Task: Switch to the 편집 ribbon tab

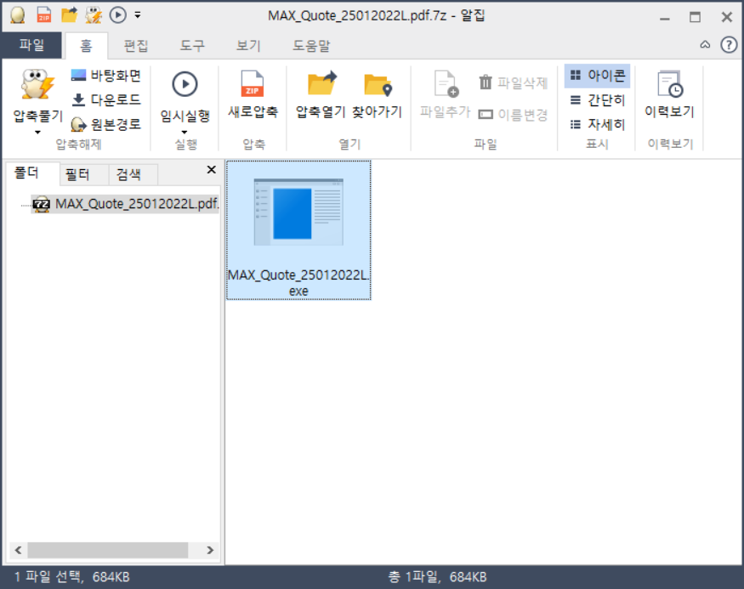Action: [x=136, y=46]
